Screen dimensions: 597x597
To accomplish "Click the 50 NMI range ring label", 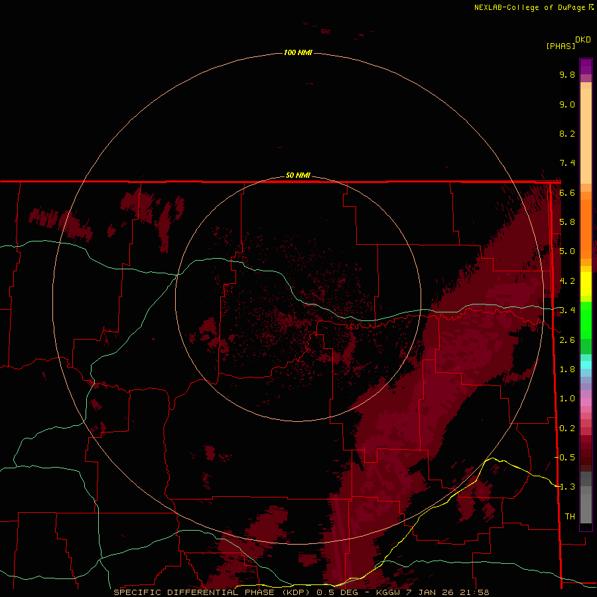I will coord(298,175).
